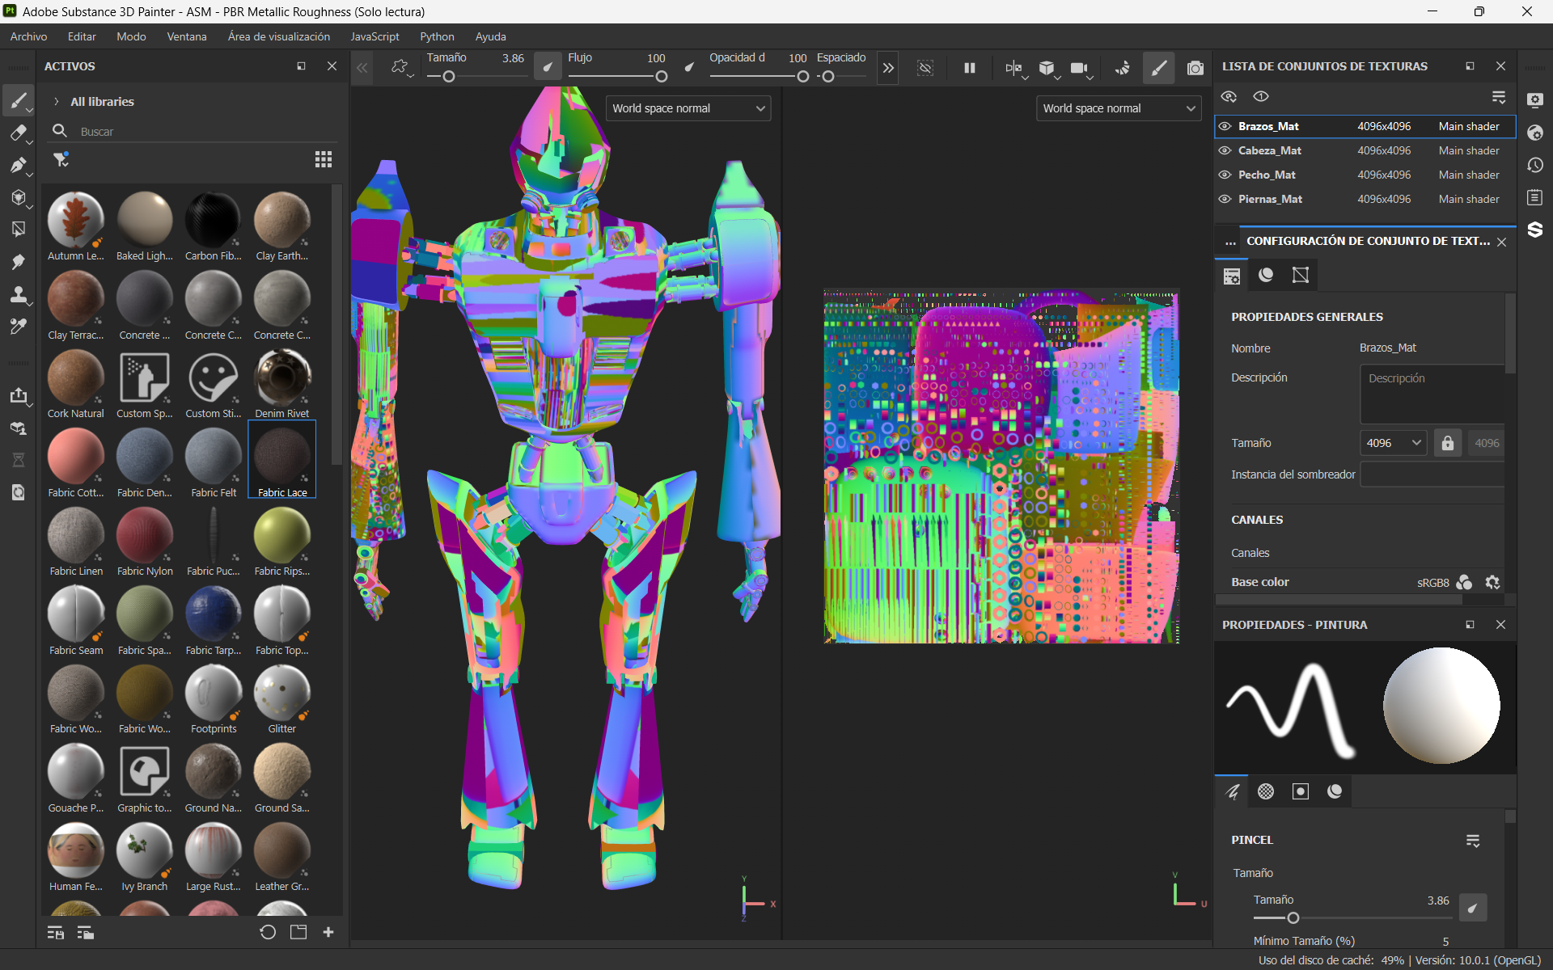This screenshot has width=1553, height=970.
Task: Select the Smudge tool
Action: (18, 262)
